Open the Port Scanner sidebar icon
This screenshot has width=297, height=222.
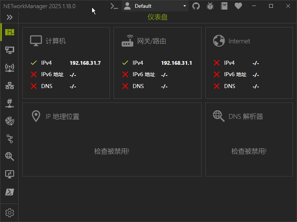click(10, 103)
